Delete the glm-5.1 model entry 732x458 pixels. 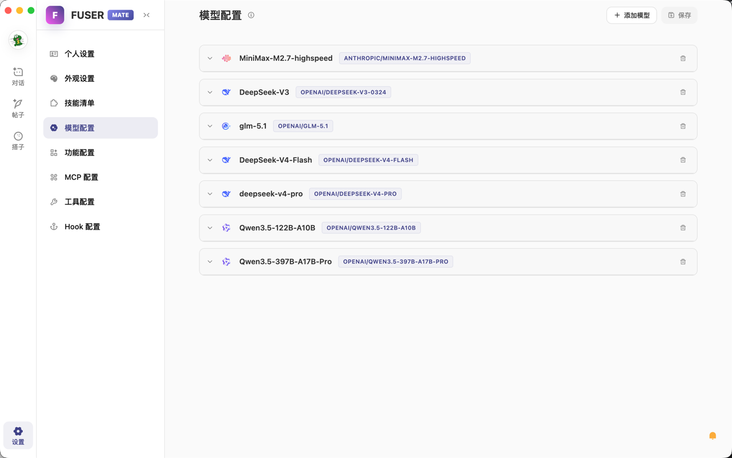click(x=683, y=126)
